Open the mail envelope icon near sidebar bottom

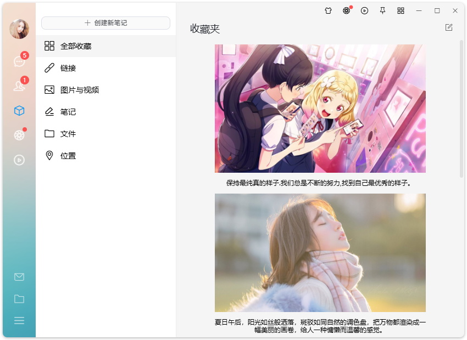pyautogui.click(x=19, y=277)
